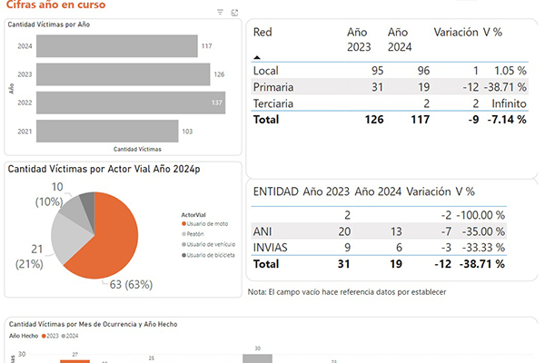Select the 2024 bar in Cantidad Víctimas por Año
The width and height of the screenshot is (545, 363).
point(117,46)
